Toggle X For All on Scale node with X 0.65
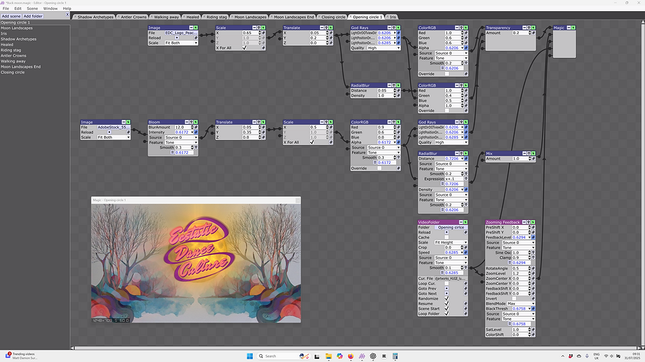 pyautogui.click(x=244, y=48)
